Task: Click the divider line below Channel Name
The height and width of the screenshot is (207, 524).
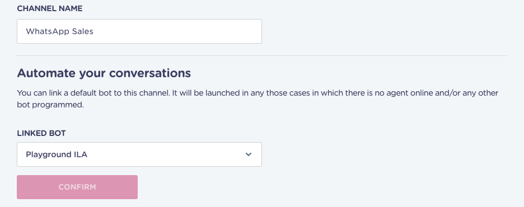Action: [262, 55]
